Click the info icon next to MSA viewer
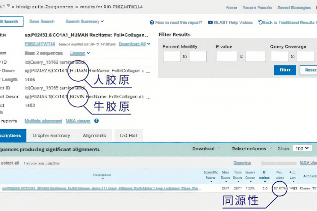This screenshot has width=317, height=211. (97, 121)
